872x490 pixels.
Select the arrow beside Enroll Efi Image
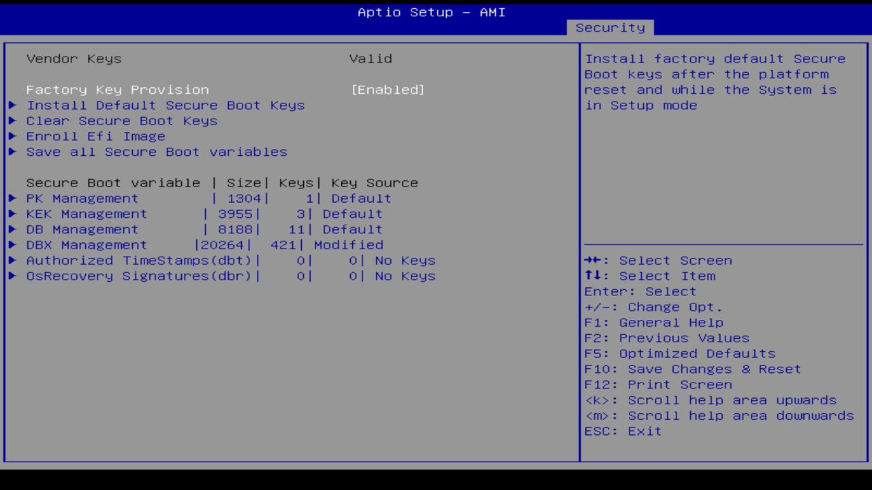tap(12, 136)
